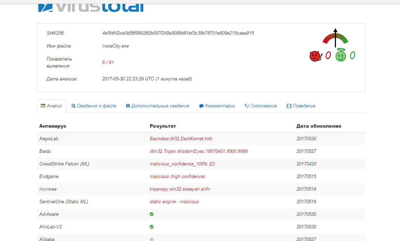Screen dimensions: 400x241
Task: Click the Анализ tab list icon
Action: (43, 106)
